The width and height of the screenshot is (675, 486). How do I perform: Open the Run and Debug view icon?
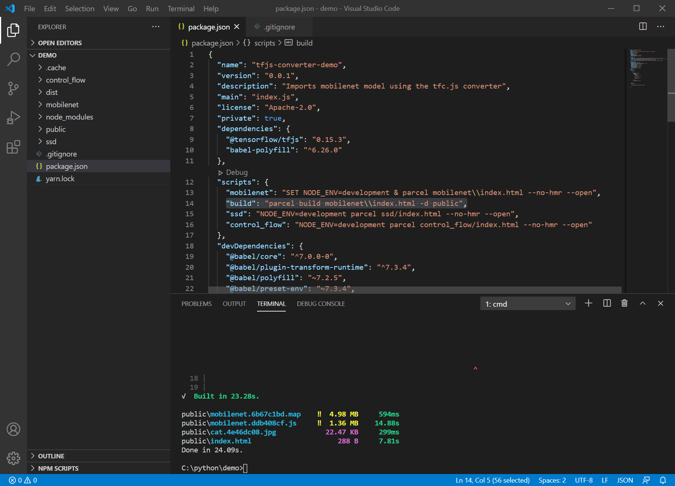(x=13, y=118)
